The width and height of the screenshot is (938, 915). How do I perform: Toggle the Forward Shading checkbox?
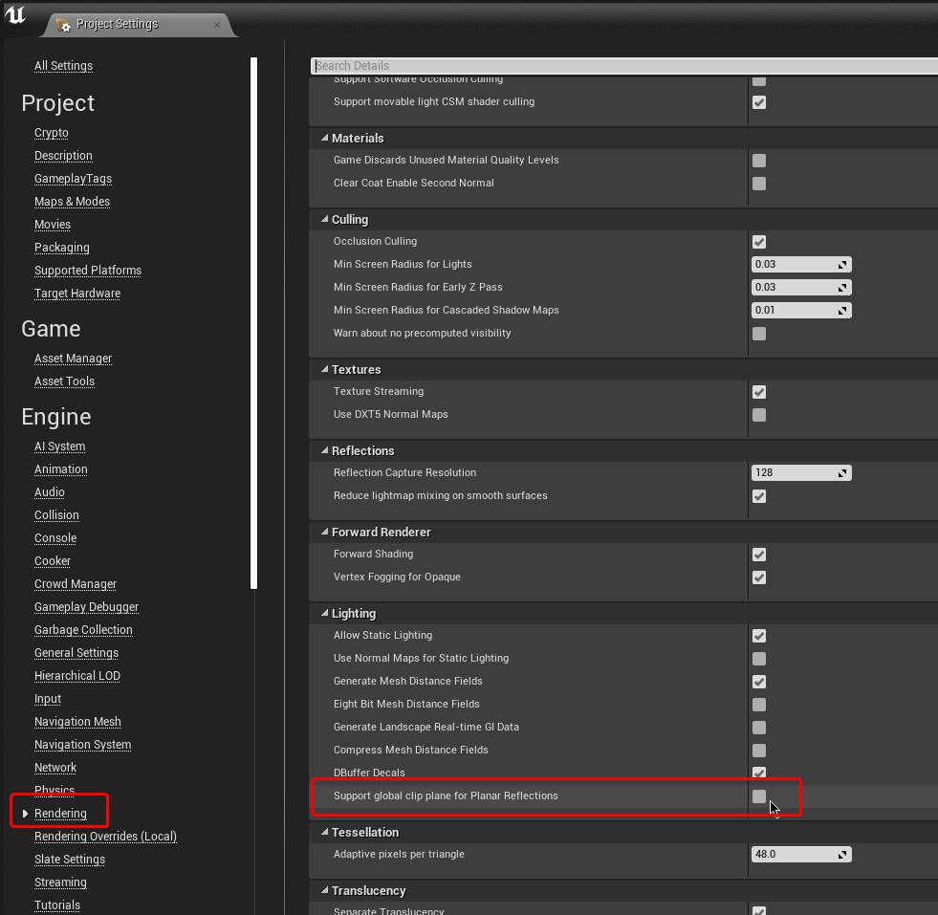[759, 555]
